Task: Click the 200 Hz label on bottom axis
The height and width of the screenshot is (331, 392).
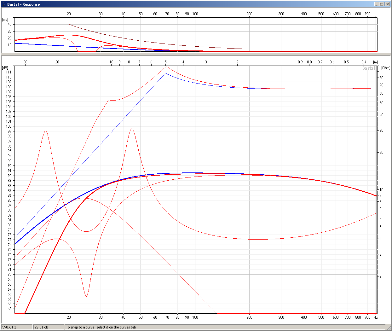Action: click(249, 317)
